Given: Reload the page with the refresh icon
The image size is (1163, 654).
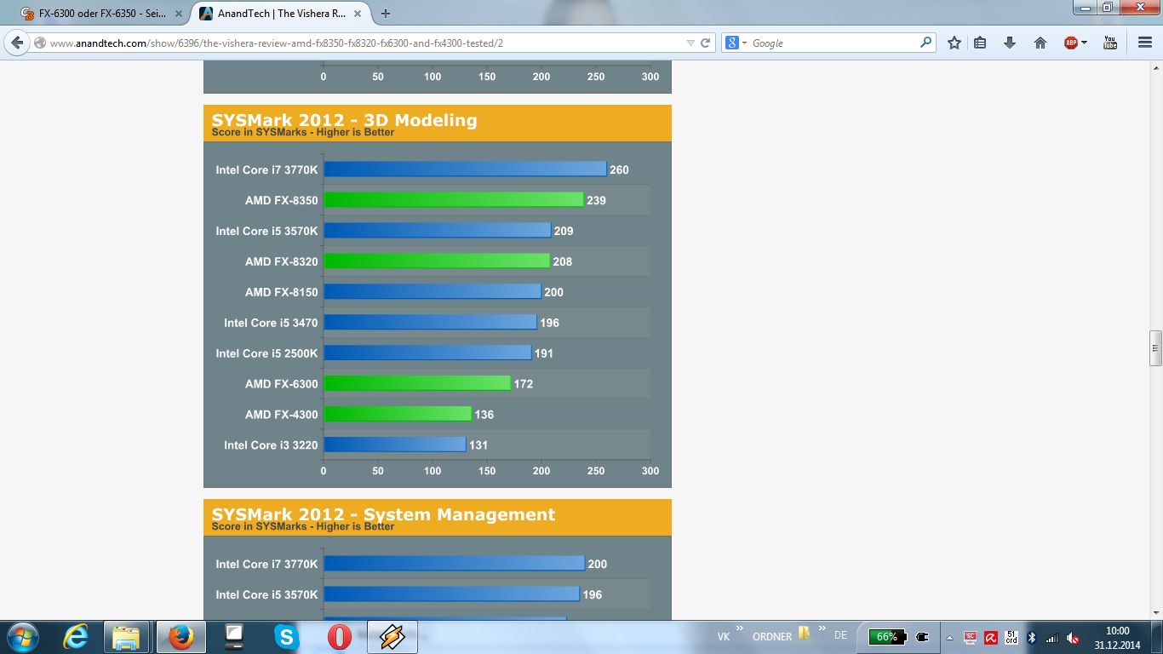Looking at the screenshot, I should 706,43.
